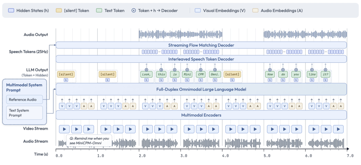Viewport: 361px width, 165px height.
Task: Click the 'How' text token
Action: coord(270,74)
